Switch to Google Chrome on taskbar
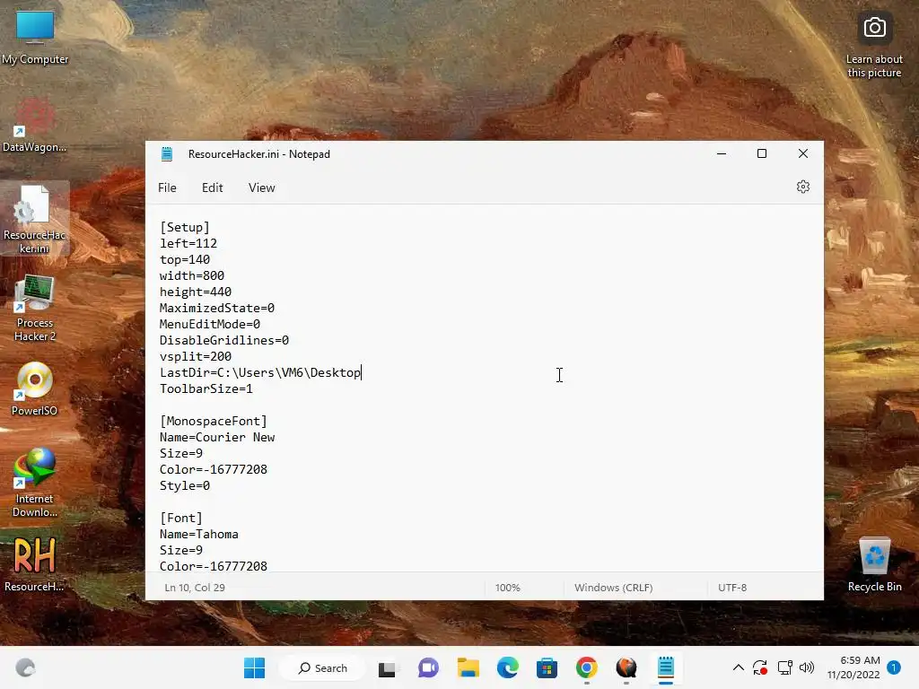The image size is (919, 689). [587, 667]
